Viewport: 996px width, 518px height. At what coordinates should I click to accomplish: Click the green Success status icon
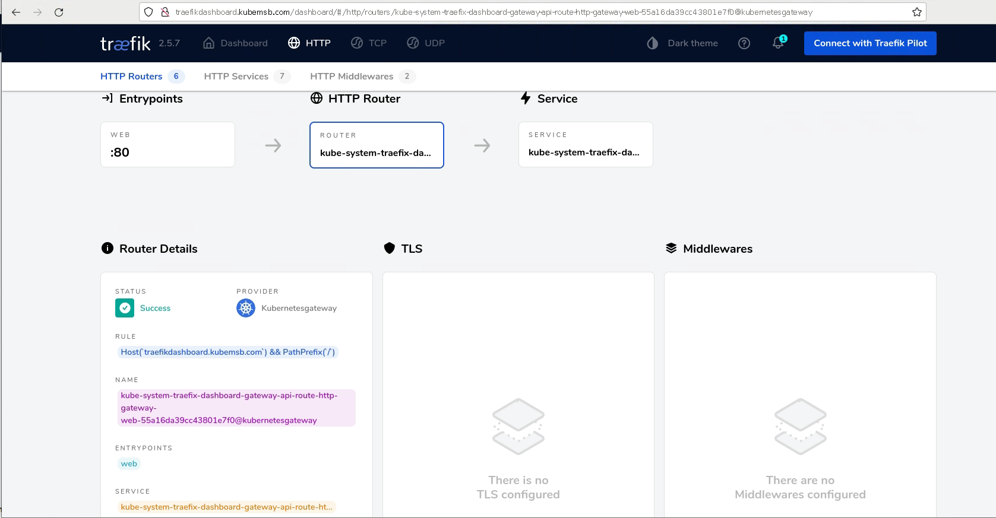tap(125, 308)
